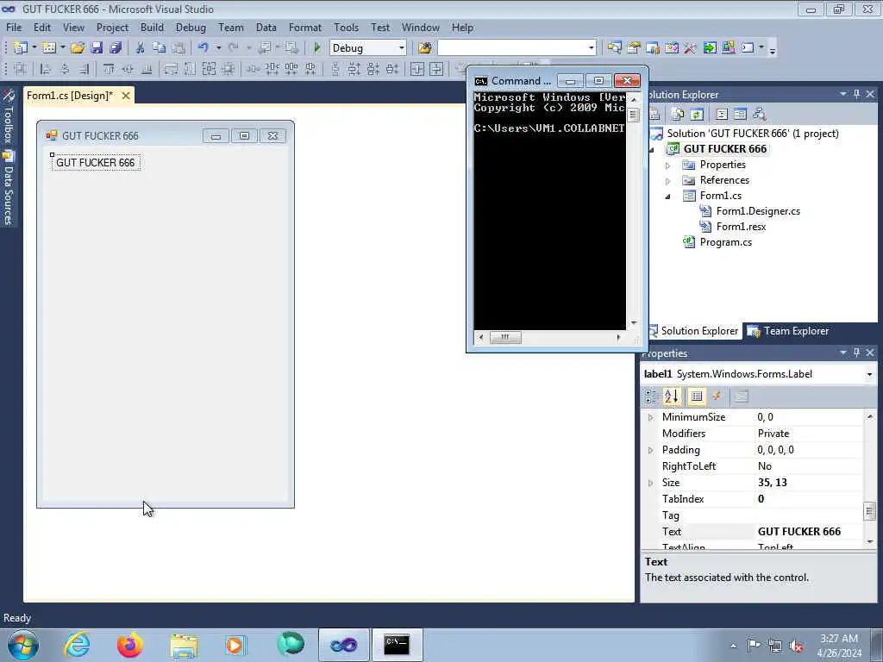883x662 pixels.
Task: Pin the Solution Explorer panel
Action: point(856,94)
